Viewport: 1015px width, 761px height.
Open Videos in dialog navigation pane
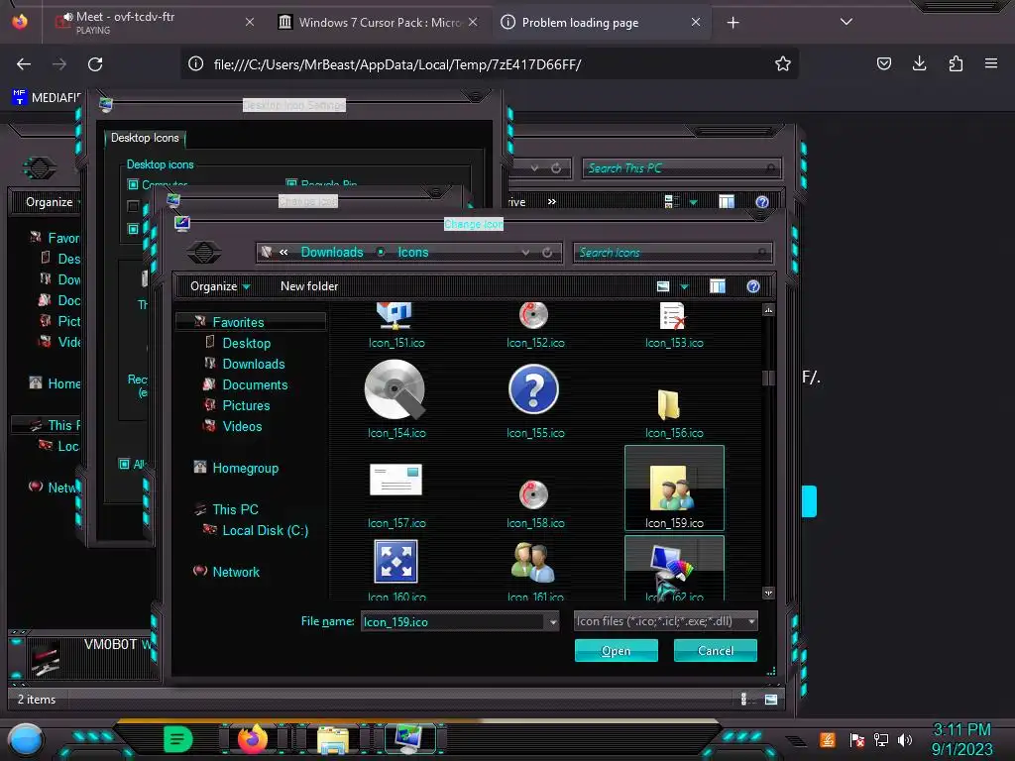pos(242,426)
